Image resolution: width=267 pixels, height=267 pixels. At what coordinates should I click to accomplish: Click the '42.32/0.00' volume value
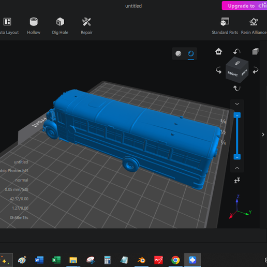[x=19, y=199]
